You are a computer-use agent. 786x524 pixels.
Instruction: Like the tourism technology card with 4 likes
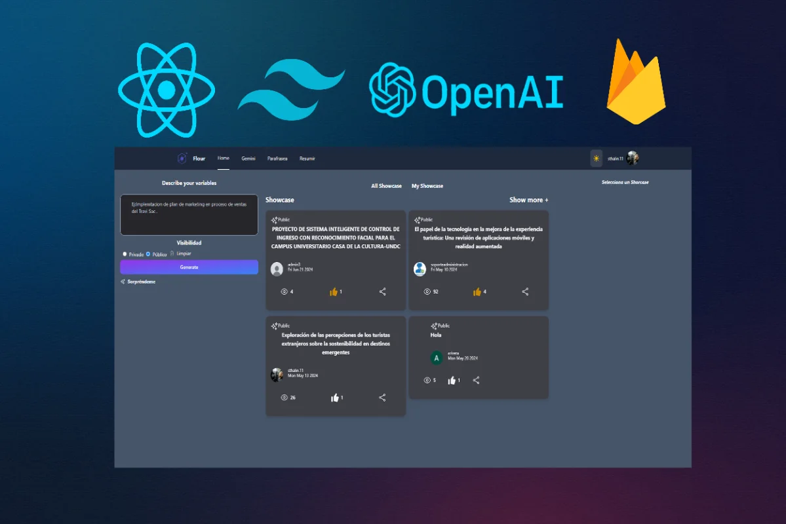click(x=477, y=291)
